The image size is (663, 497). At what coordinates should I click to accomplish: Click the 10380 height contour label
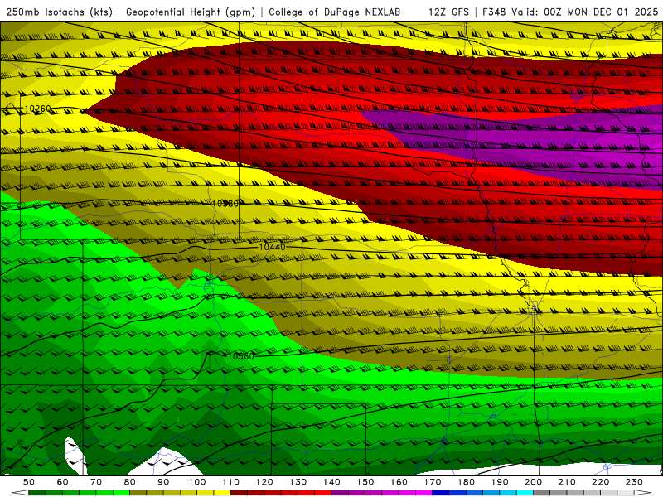(x=225, y=204)
